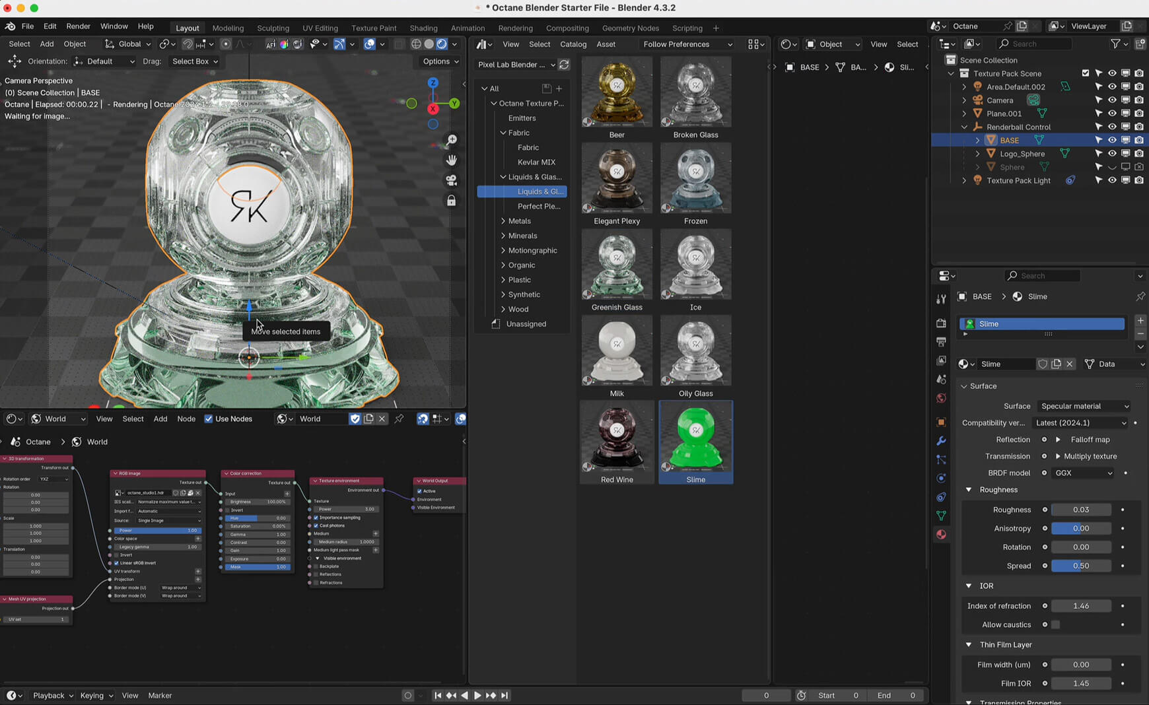Toggle Texture Pack Scene collection exclude checkbox

tap(1085, 73)
